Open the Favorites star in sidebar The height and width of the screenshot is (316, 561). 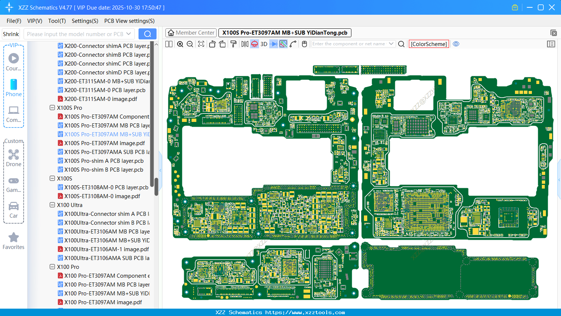[x=14, y=241]
